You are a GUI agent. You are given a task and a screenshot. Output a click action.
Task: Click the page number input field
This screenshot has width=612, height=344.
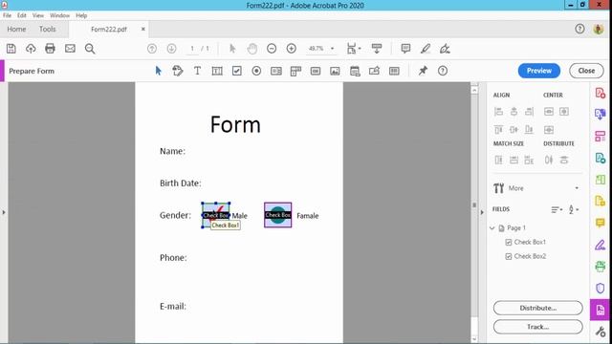pos(192,49)
